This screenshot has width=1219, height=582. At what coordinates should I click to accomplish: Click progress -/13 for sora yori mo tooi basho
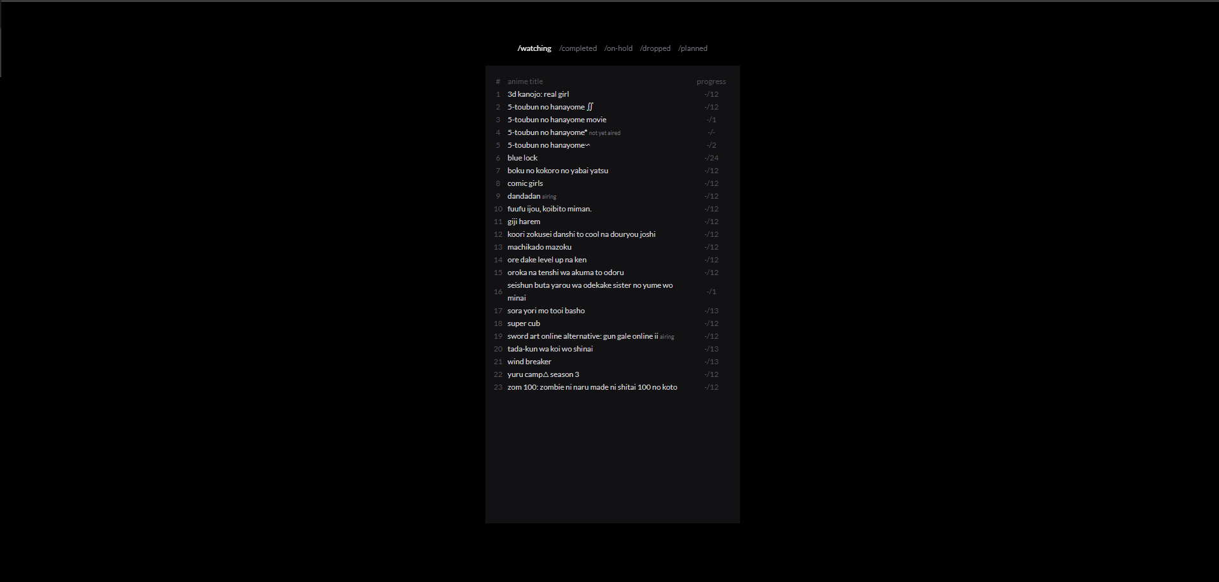[x=711, y=311]
